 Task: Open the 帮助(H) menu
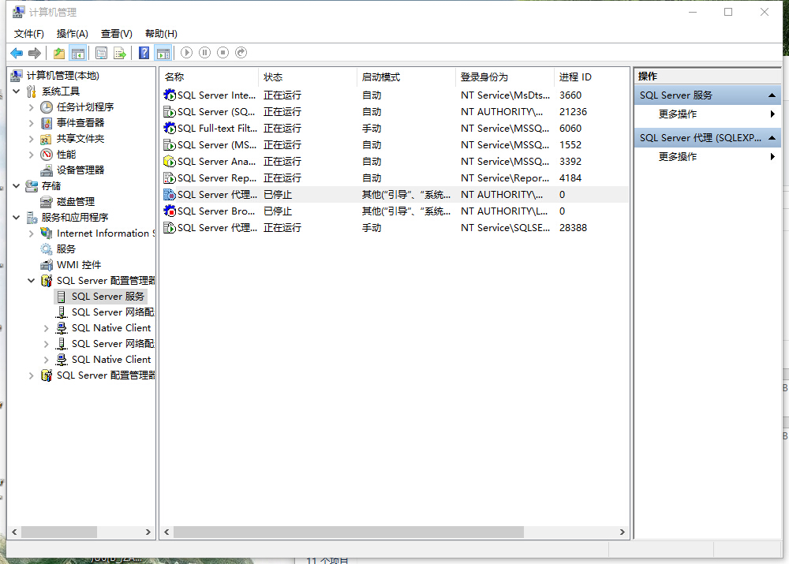click(161, 34)
